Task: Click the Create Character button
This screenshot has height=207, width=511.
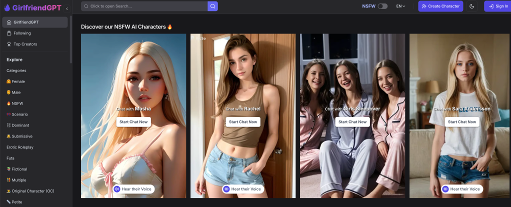Action: point(440,6)
